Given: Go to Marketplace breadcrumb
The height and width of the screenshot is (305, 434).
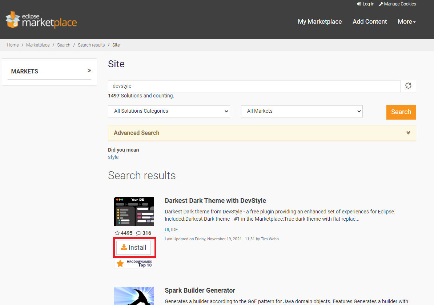Looking at the screenshot, I should 38,45.
